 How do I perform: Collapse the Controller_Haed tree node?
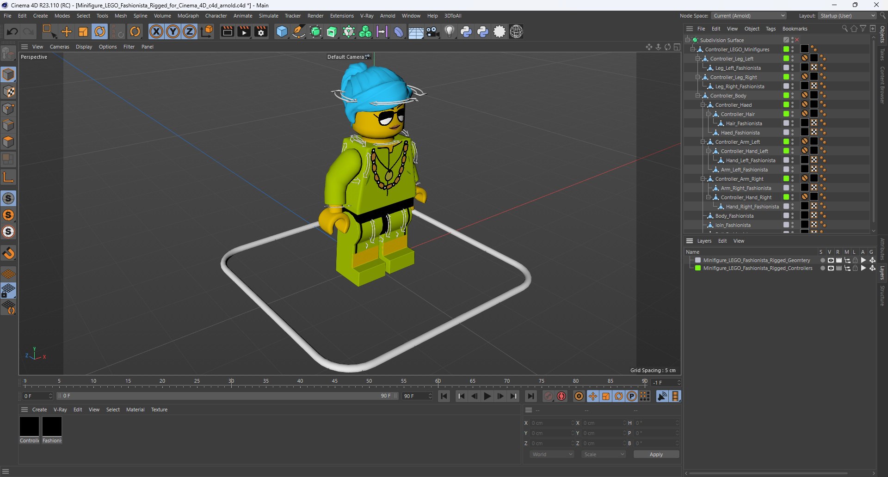(703, 105)
